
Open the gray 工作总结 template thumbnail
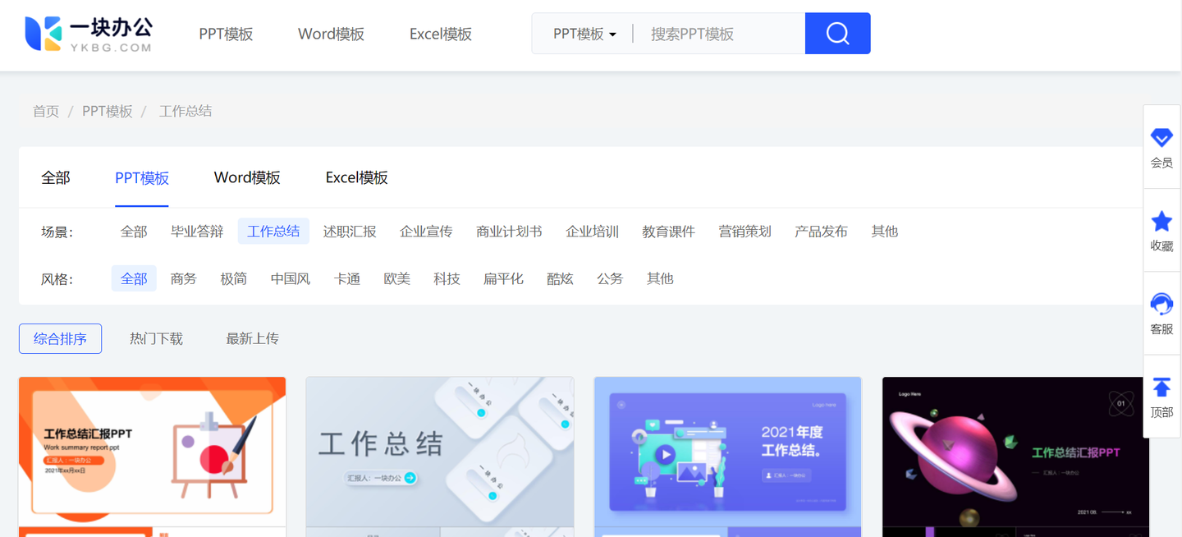(440, 457)
